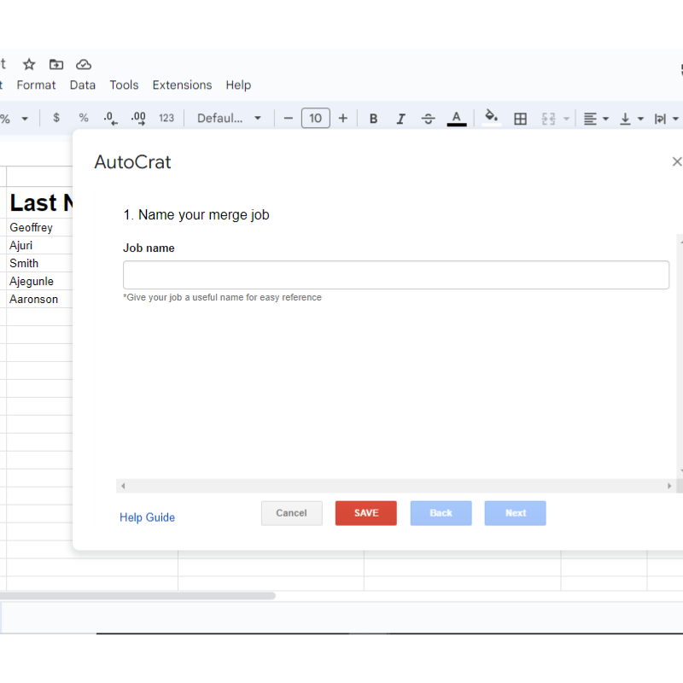Click the Next button in AutoCrat
This screenshot has height=683, width=683.
click(x=516, y=513)
